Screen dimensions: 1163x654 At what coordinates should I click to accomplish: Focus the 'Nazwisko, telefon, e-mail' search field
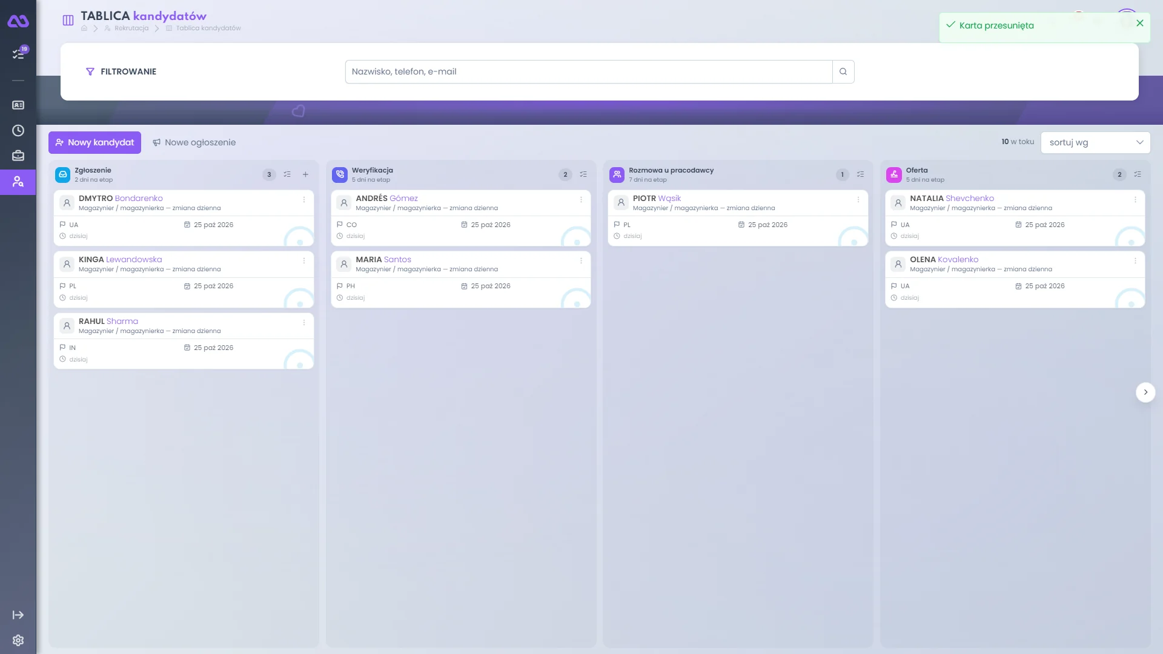point(589,71)
